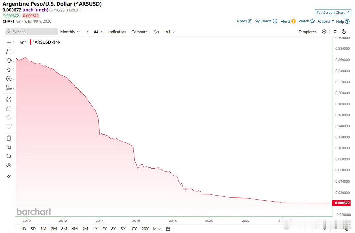Select the Max time range
The image size is (355, 233).
(x=157, y=229)
